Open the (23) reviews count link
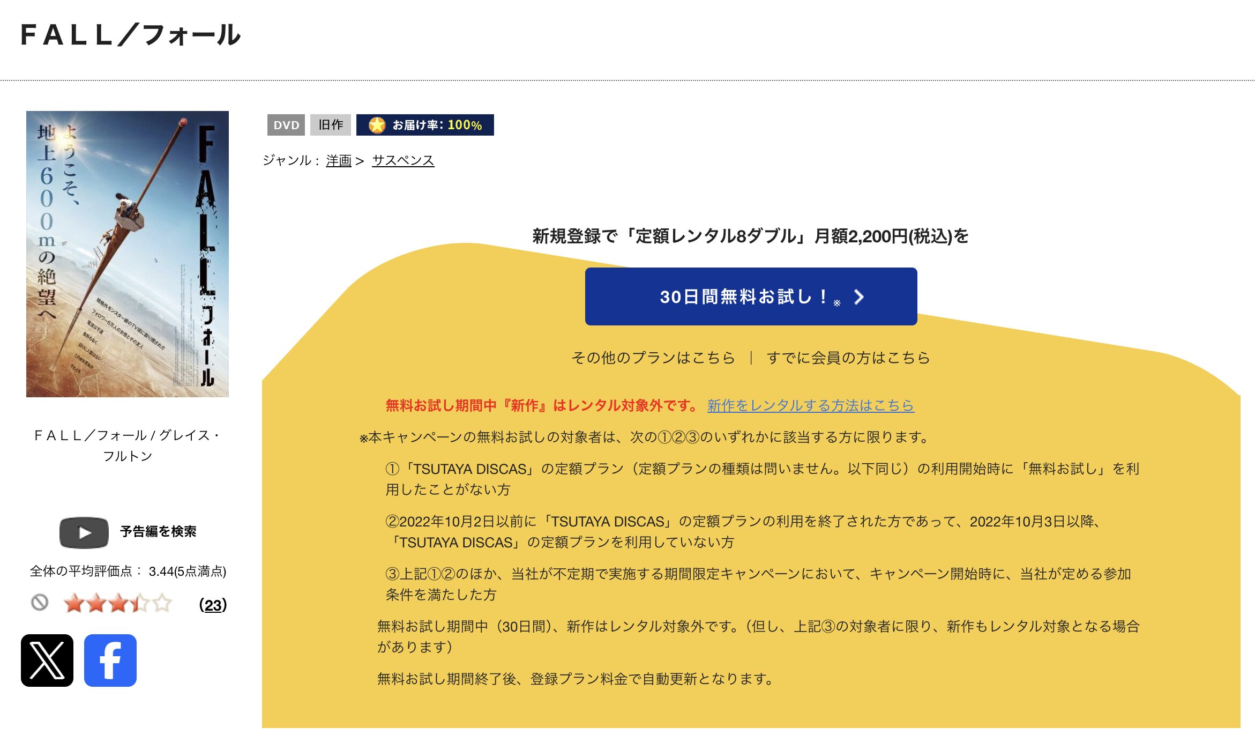Image resolution: width=1255 pixels, height=742 pixels. point(213,605)
